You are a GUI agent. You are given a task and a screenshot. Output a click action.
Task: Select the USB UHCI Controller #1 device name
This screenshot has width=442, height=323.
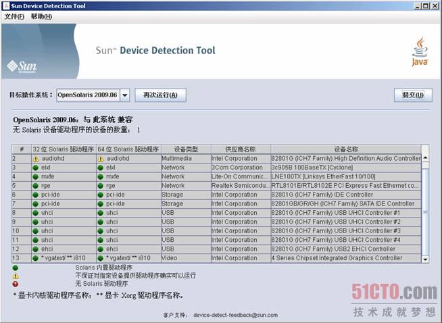[346, 212]
